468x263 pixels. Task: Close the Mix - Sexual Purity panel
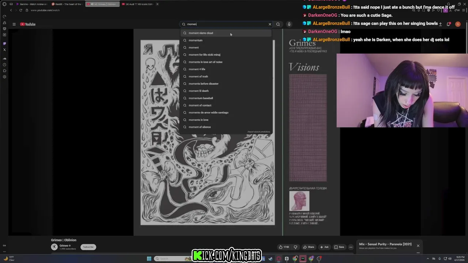pos(418,246)
